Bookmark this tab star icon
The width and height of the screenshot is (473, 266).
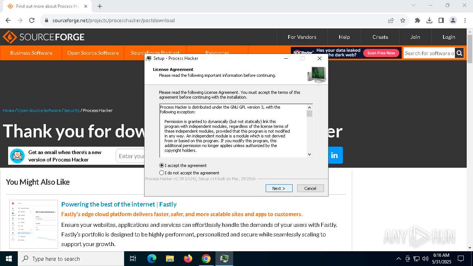point(403,20)
